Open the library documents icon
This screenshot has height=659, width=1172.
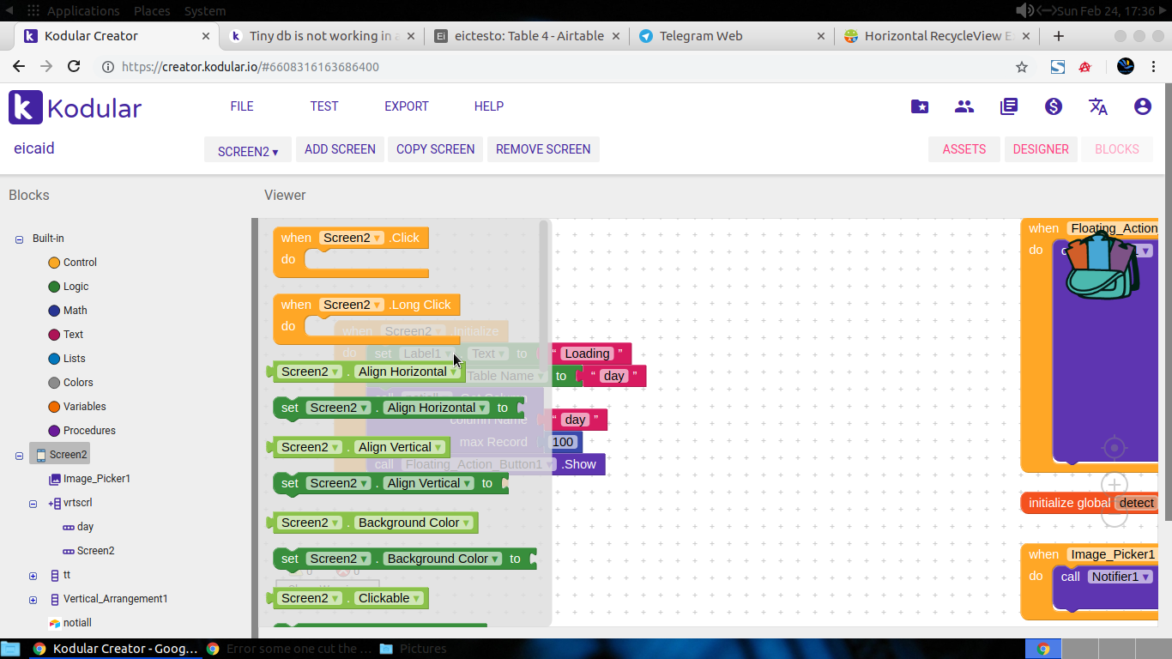click(x=1009, y=106)
